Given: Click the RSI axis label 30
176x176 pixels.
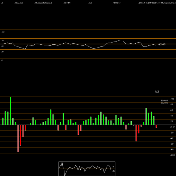Looking at the screenshot, I should point(2,52).
